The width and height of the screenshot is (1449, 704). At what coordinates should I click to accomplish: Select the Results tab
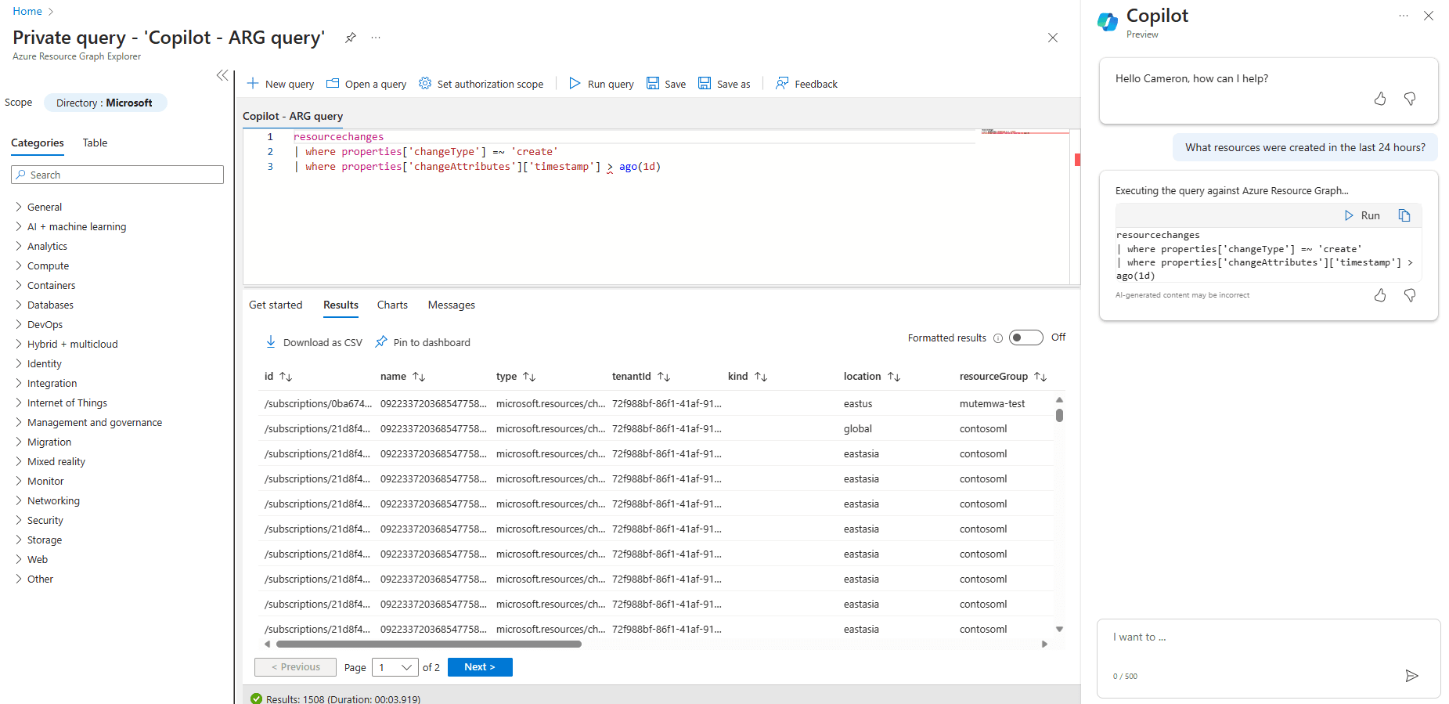(341, 305)
